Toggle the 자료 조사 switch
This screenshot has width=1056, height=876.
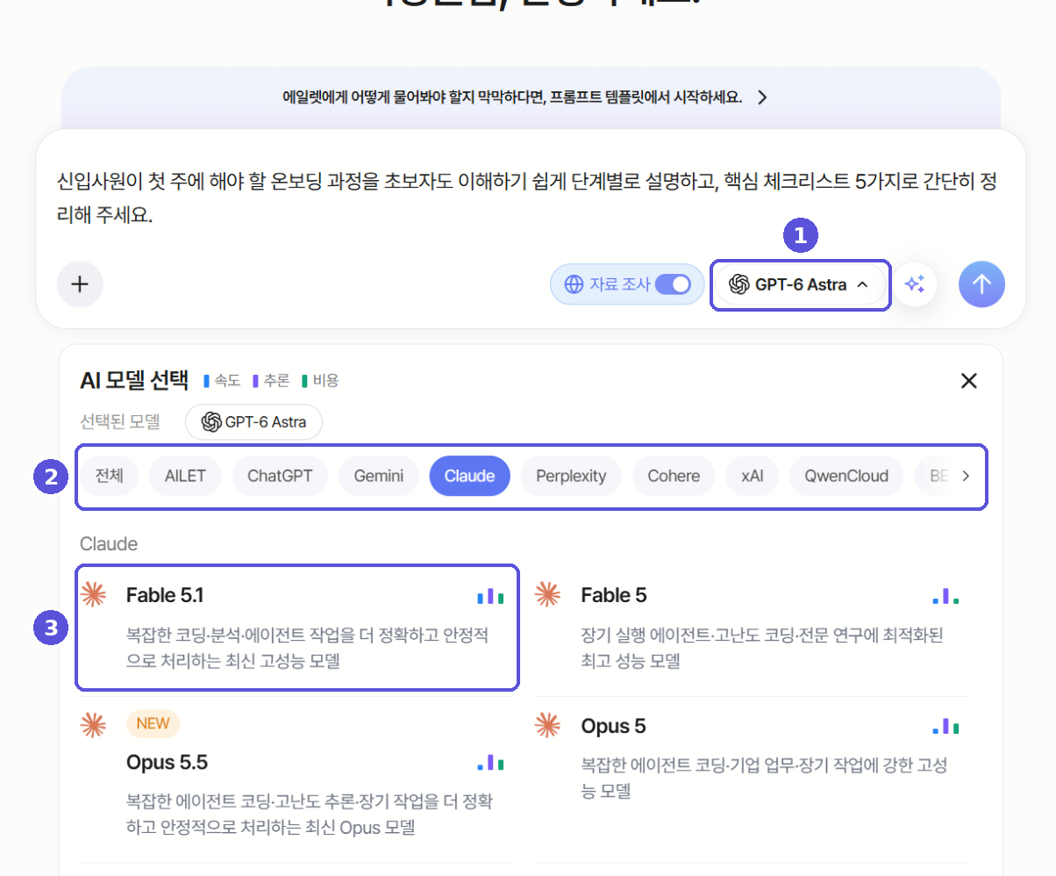pyautogui.click(x=673, y=284)
